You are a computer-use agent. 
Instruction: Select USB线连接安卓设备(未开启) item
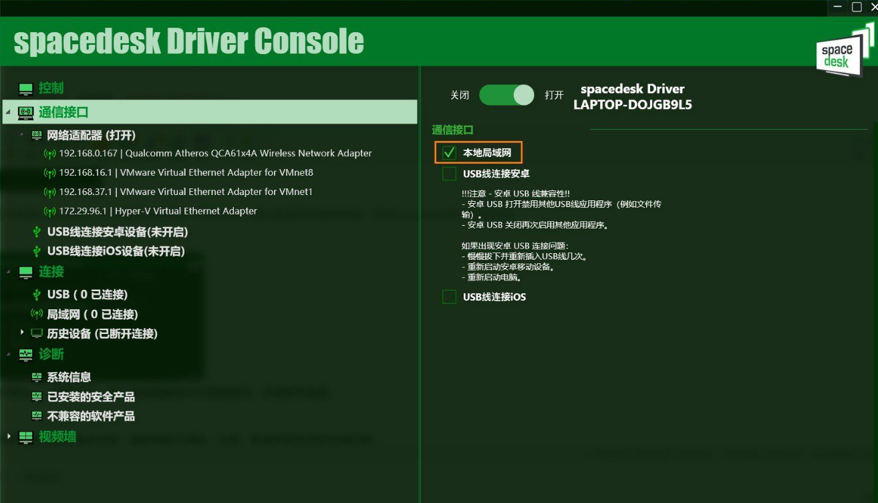[x=118, y=232]
